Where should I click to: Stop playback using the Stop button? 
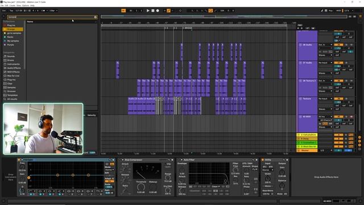point(153,10)
